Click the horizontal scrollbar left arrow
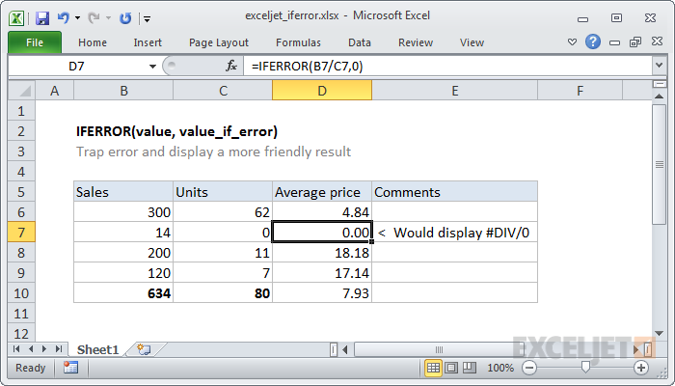This screenshot has width=675, height=386. pos(345,349)
